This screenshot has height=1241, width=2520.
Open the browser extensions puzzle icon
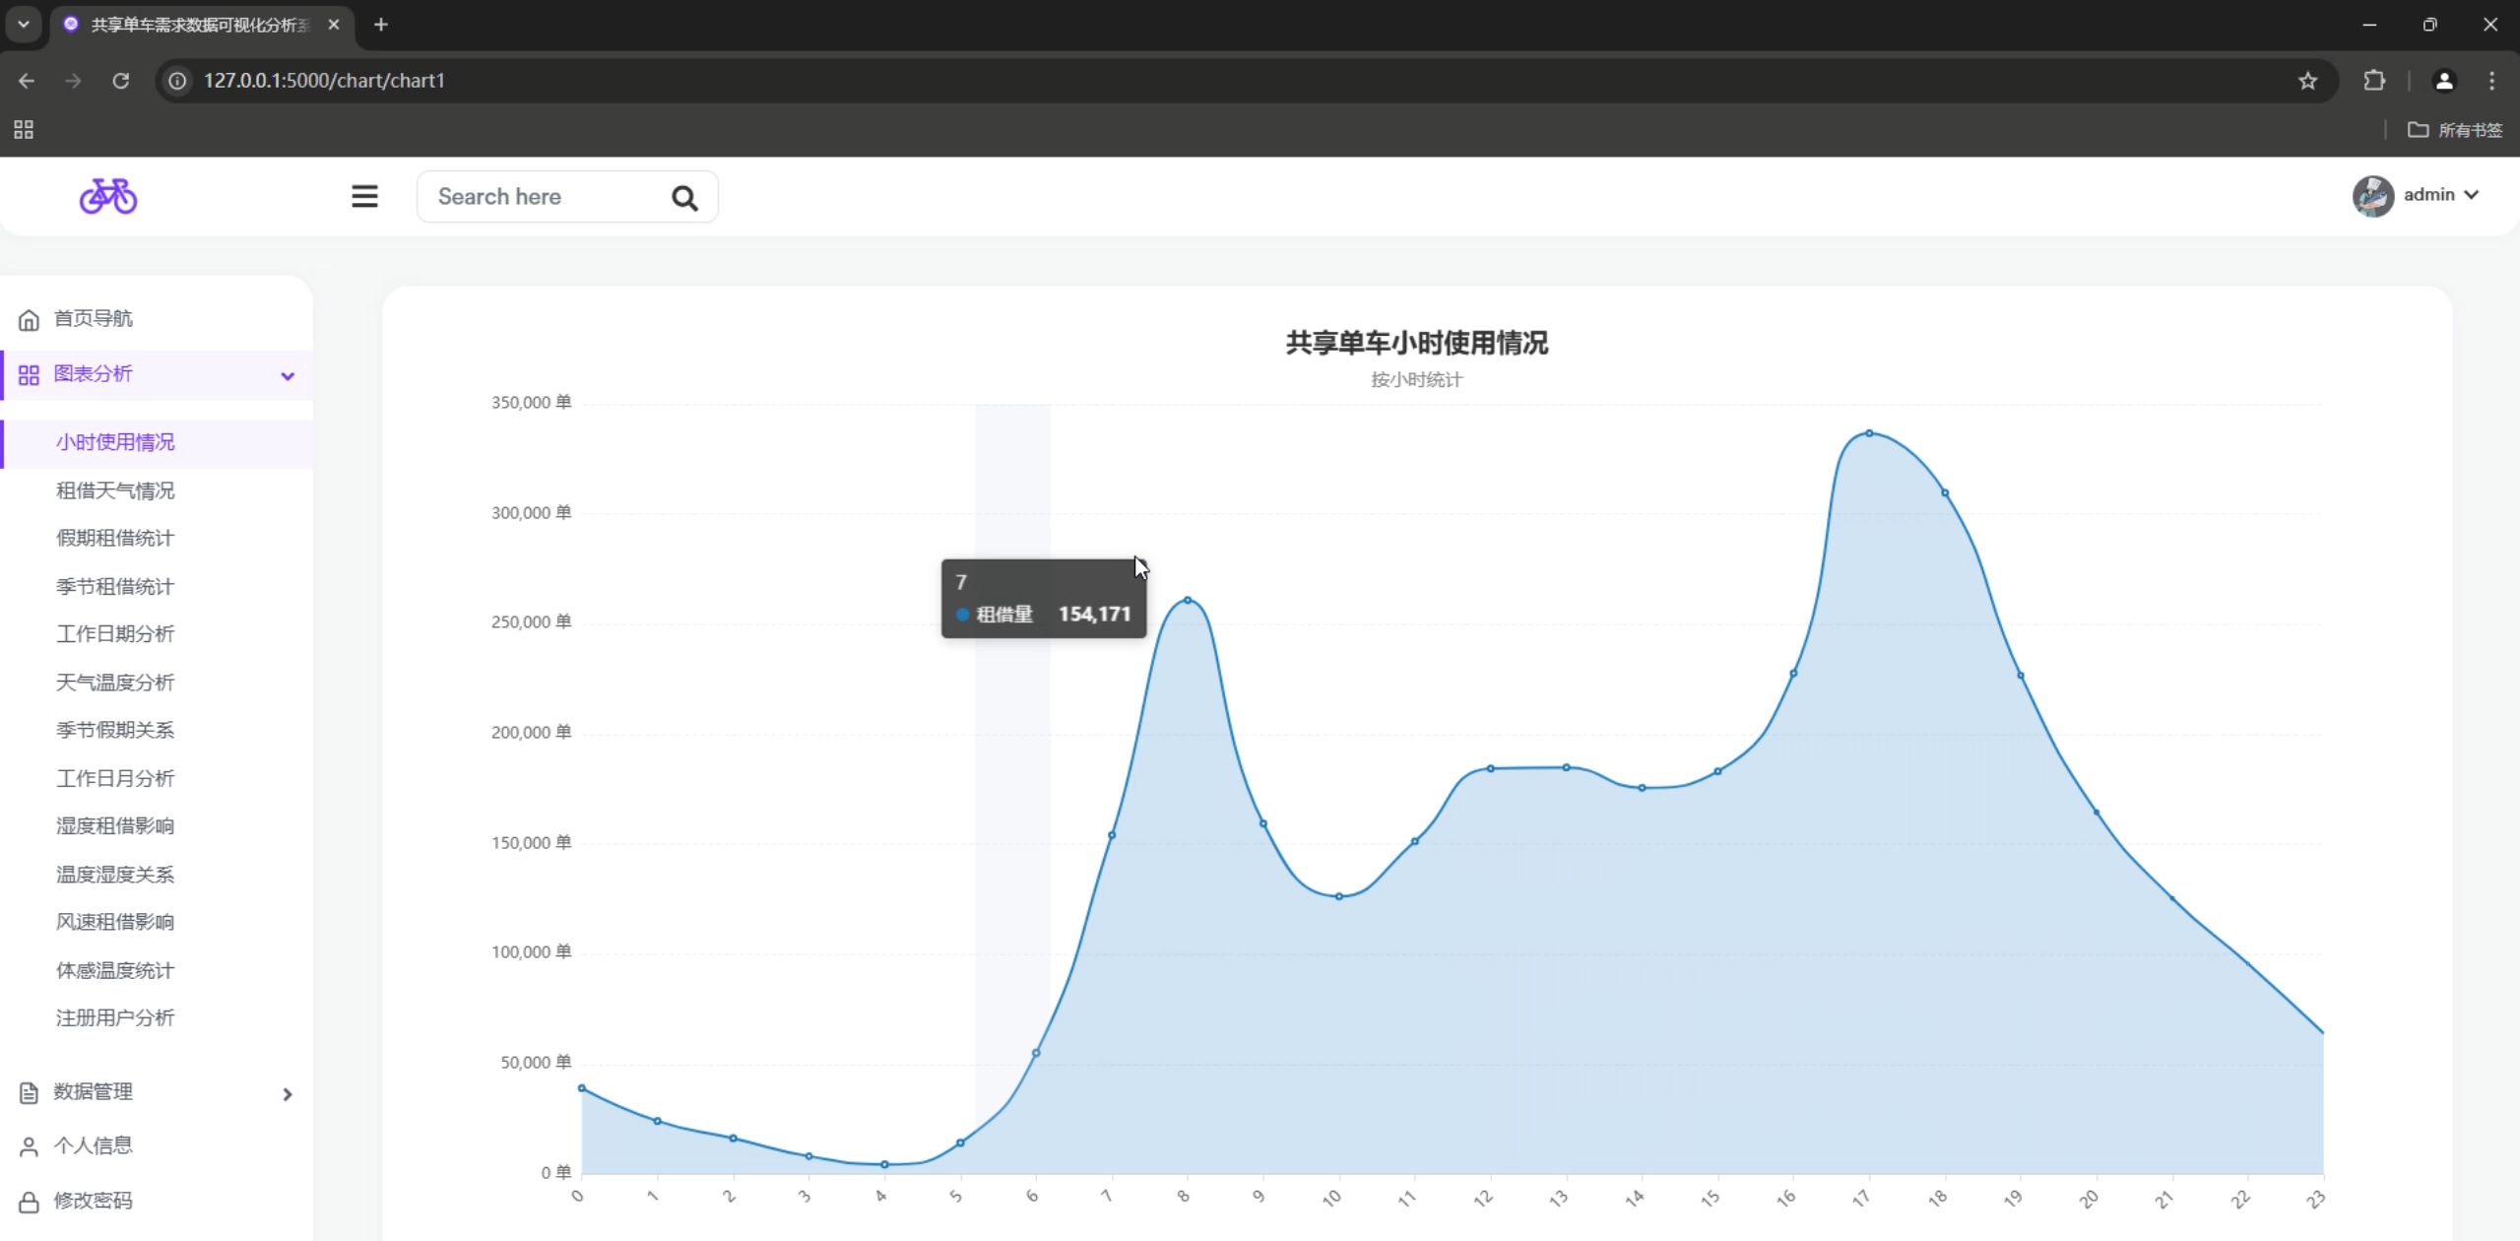coord(2374,81)
